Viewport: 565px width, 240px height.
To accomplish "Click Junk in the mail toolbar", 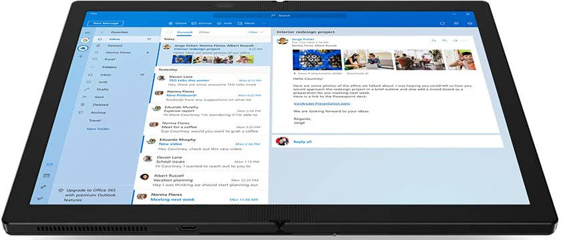I will (x=224, y=23).
